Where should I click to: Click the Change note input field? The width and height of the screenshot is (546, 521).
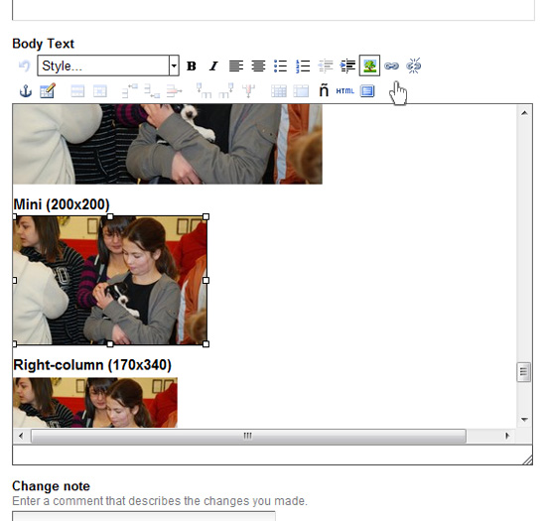point(144,516)
